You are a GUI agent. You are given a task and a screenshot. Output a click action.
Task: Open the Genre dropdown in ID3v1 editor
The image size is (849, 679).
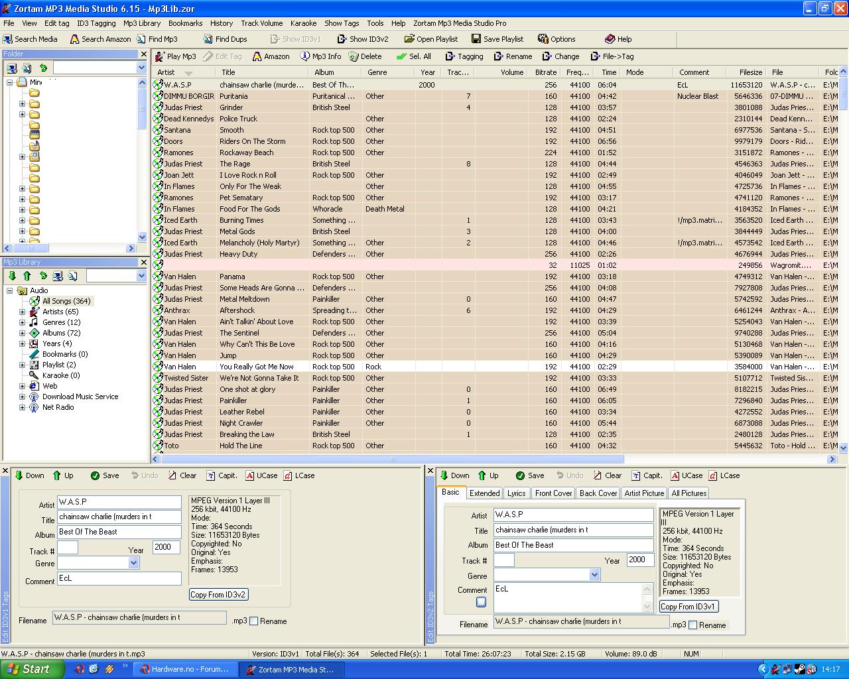tap(133, 563)
